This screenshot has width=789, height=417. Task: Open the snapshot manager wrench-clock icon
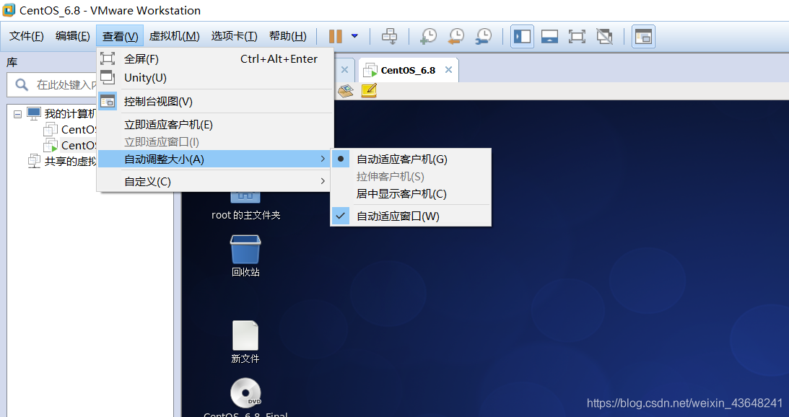(483, 36)
